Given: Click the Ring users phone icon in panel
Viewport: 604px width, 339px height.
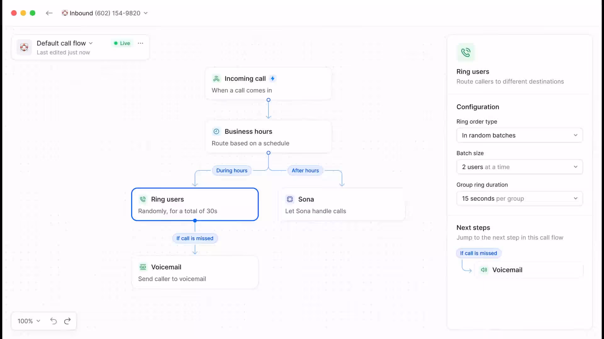Looking at the screenshot, I should (466, 52).
